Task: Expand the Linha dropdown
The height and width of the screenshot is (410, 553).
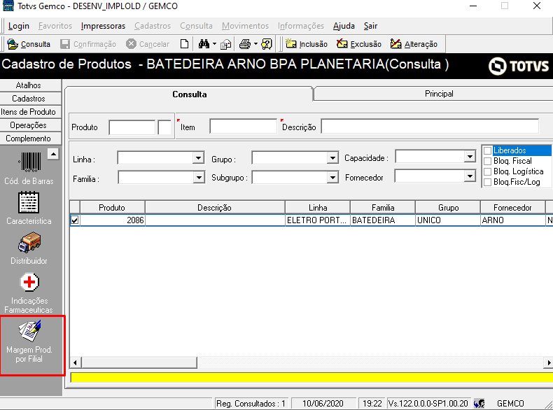Action: click(199, 157)
